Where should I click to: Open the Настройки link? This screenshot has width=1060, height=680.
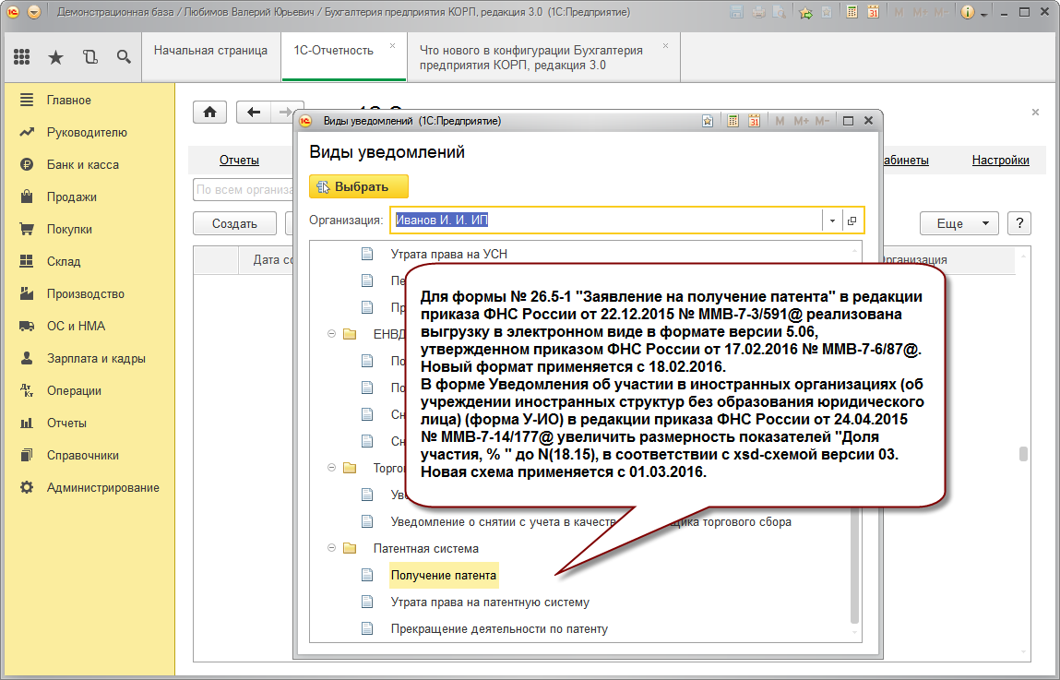click(x=1000, y=161)
